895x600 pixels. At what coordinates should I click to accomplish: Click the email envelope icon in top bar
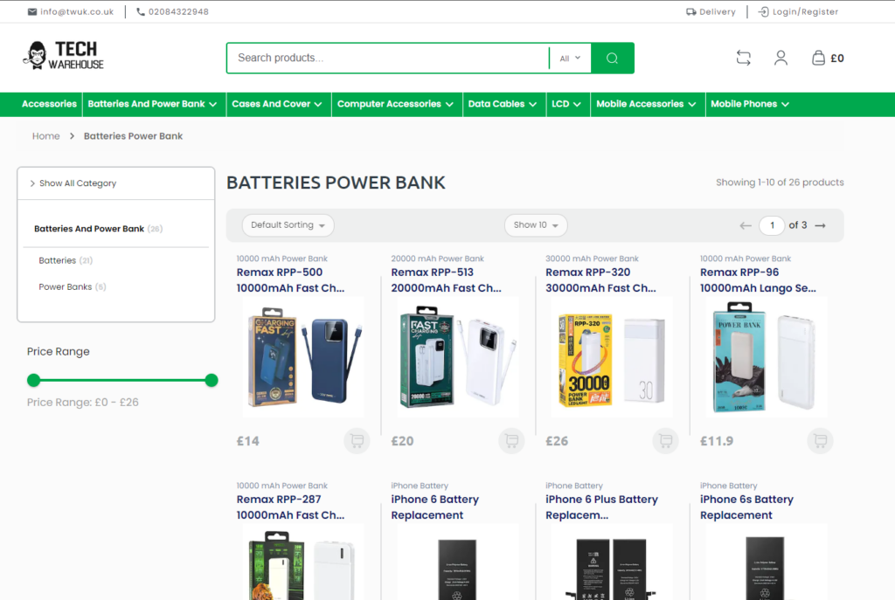click(32, 11)
